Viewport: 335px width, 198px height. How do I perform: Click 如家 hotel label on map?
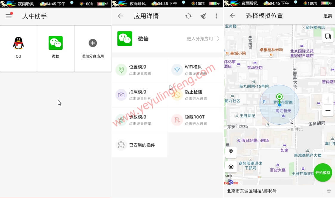point(284,150)
